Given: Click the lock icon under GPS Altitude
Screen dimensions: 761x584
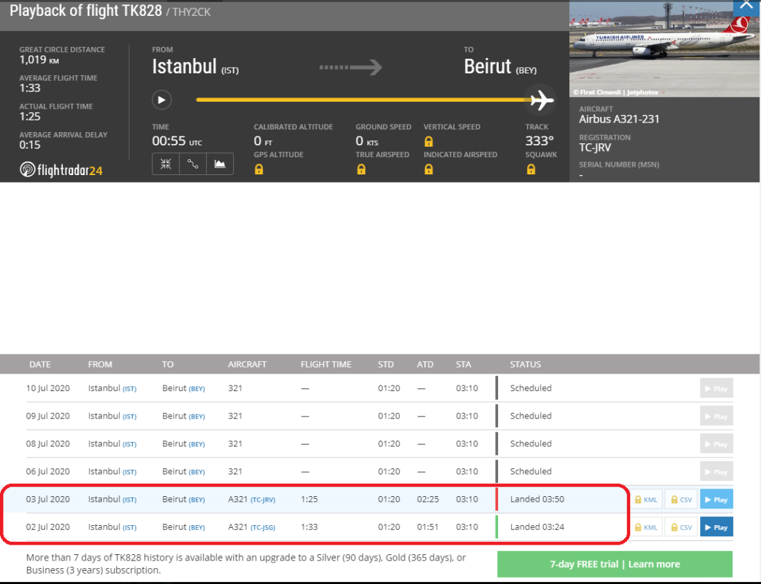Looking at the screenshot, I should click(x=259, y=170).
